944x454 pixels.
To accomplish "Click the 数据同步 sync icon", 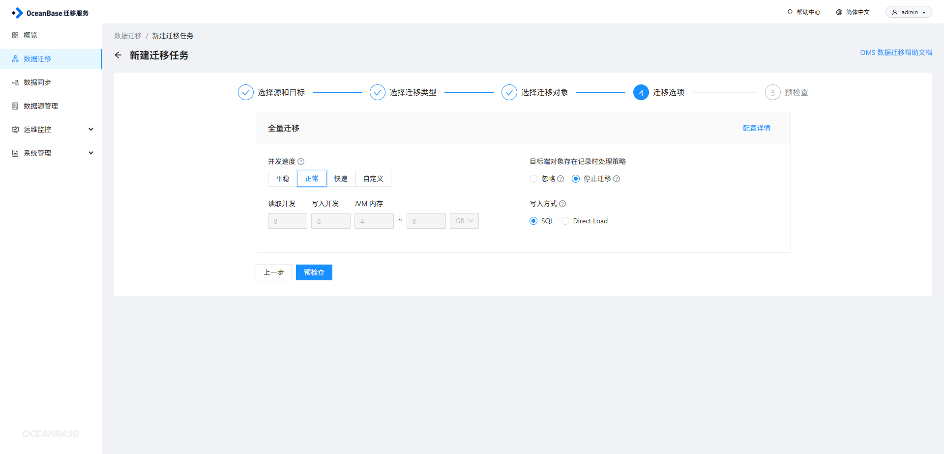I will (15, 82).
